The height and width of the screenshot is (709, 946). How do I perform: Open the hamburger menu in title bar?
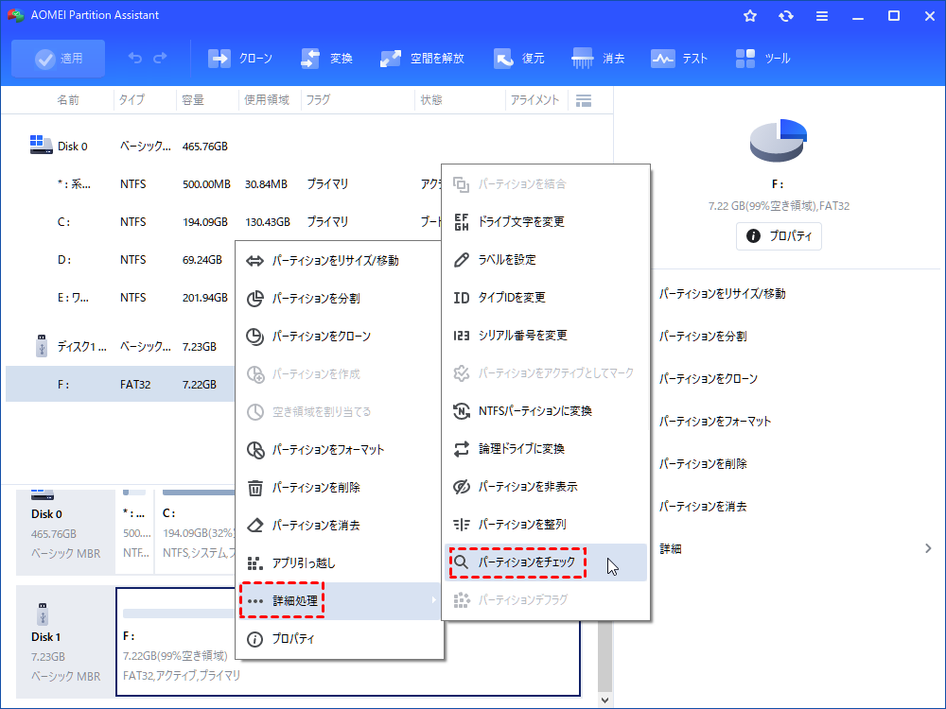click(822, 16)
